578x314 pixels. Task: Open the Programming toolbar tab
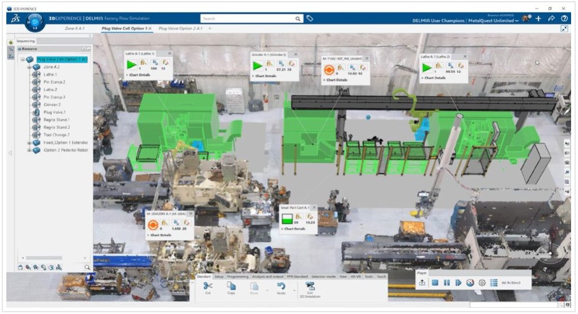point(238,277)
